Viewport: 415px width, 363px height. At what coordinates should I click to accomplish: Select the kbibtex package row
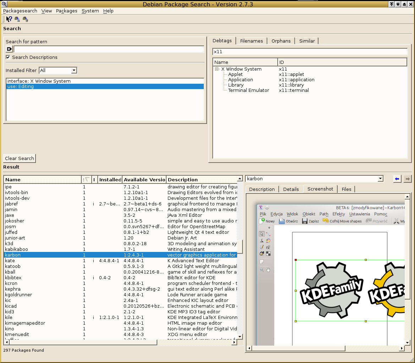[x=121, y=277]
